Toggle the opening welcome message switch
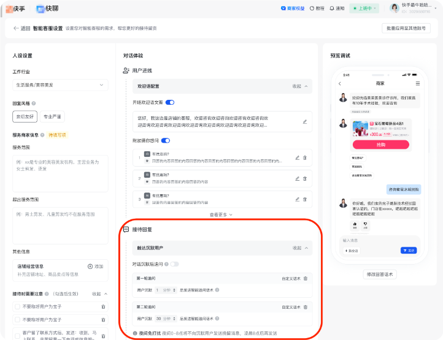443x340 pixels. [170, 102]
